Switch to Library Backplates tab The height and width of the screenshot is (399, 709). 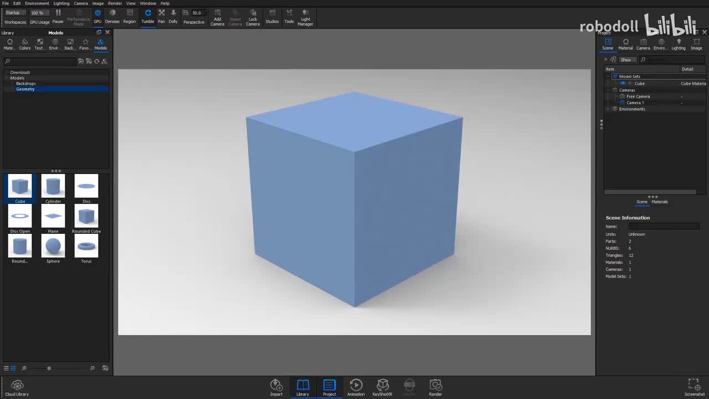[70, 44]
